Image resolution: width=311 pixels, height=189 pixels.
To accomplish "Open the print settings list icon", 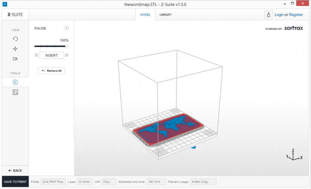I will click(x=15, y=92).
